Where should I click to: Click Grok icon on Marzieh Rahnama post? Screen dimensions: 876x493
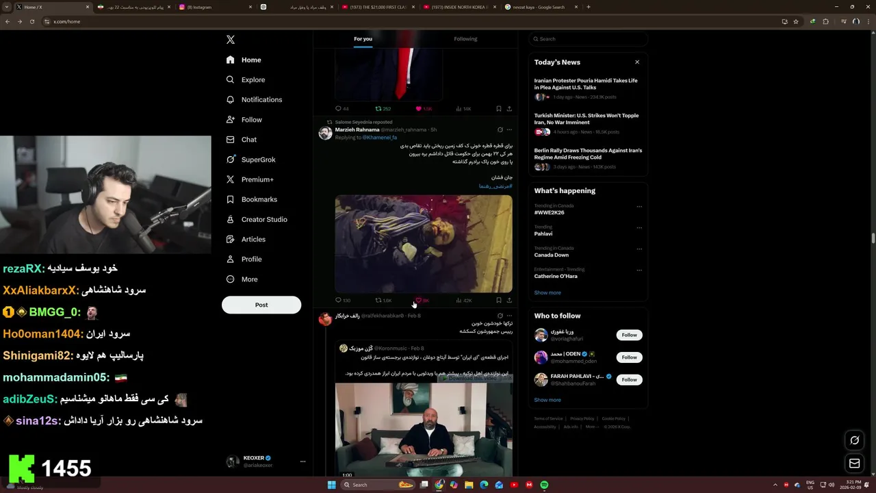tap(500, 129)
